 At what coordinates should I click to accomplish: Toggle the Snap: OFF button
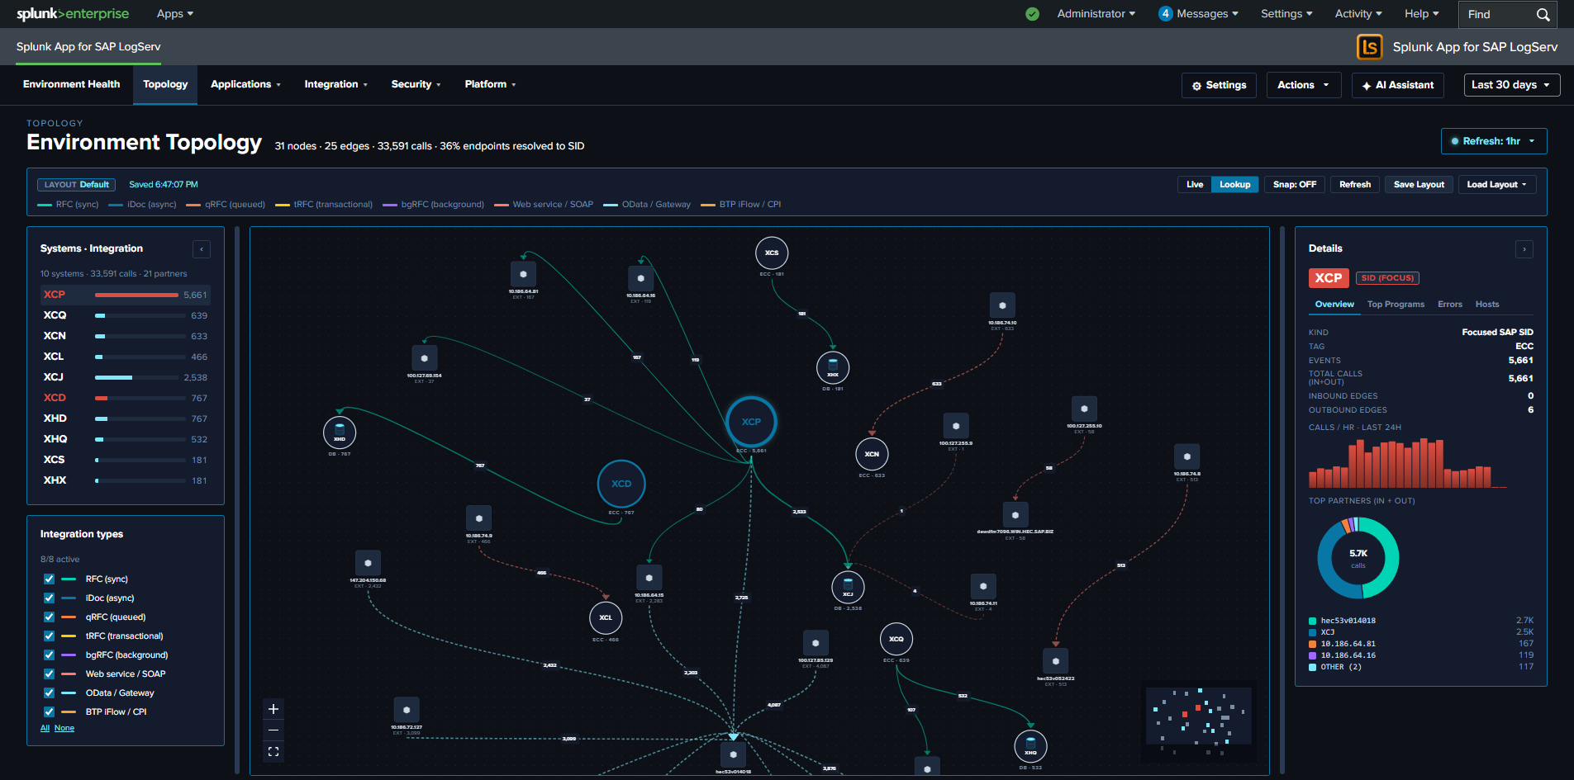[x=1295, y=185]
